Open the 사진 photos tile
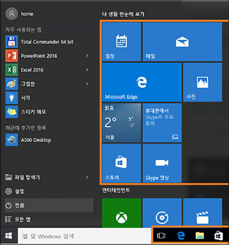Image resolution: width=229 pixels, height=245 pixels. point(203,82)
